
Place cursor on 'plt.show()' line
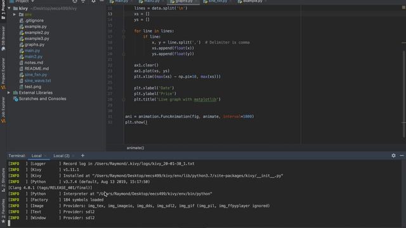click(136, 122)
